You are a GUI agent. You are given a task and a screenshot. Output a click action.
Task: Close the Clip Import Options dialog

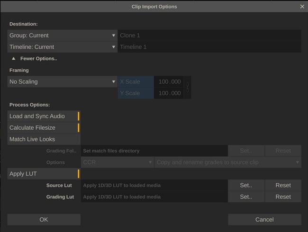tap(302, 7)
